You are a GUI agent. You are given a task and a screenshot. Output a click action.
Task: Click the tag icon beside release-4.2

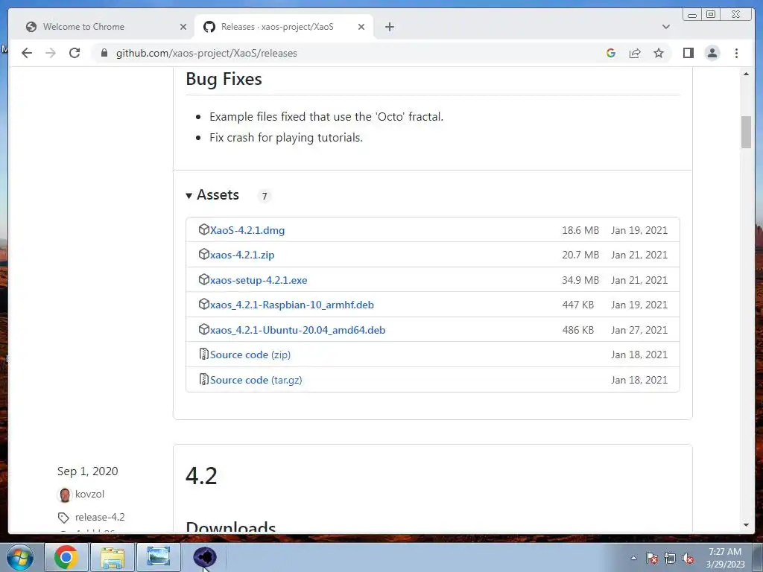(x=63, y=518)
